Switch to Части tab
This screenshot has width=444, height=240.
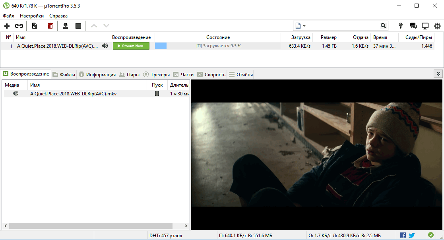184,74
